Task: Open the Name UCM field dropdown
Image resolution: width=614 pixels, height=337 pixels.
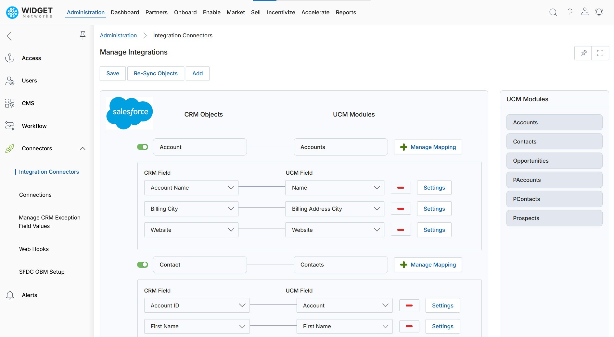Action: (335, 188)
